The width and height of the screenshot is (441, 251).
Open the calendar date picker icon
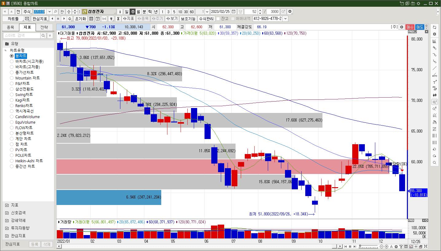pyautogui.click(x=234, y=12)
